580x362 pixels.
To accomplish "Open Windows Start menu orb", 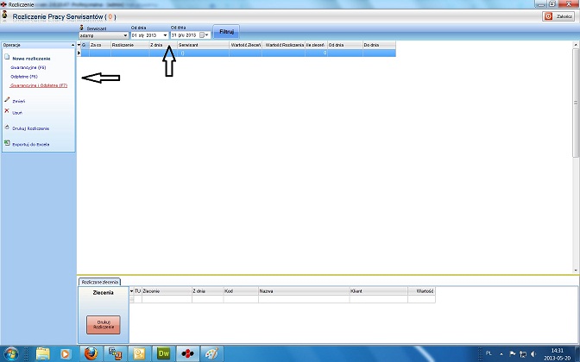I will [10, 354].
